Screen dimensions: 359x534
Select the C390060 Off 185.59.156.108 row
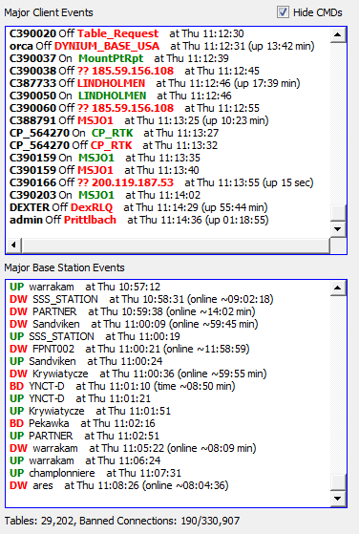[x=135, y=108]
